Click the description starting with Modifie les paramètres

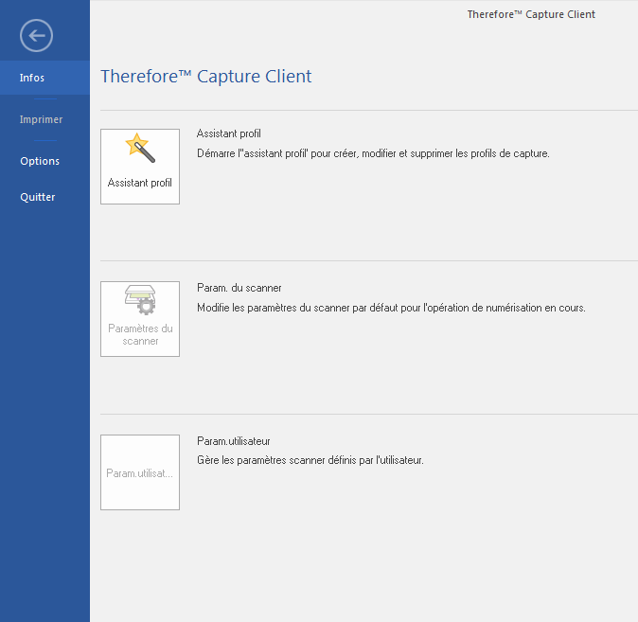point(391,308)
